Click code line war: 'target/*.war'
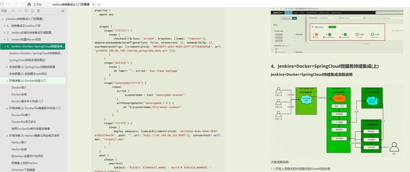 pos(109,139)
